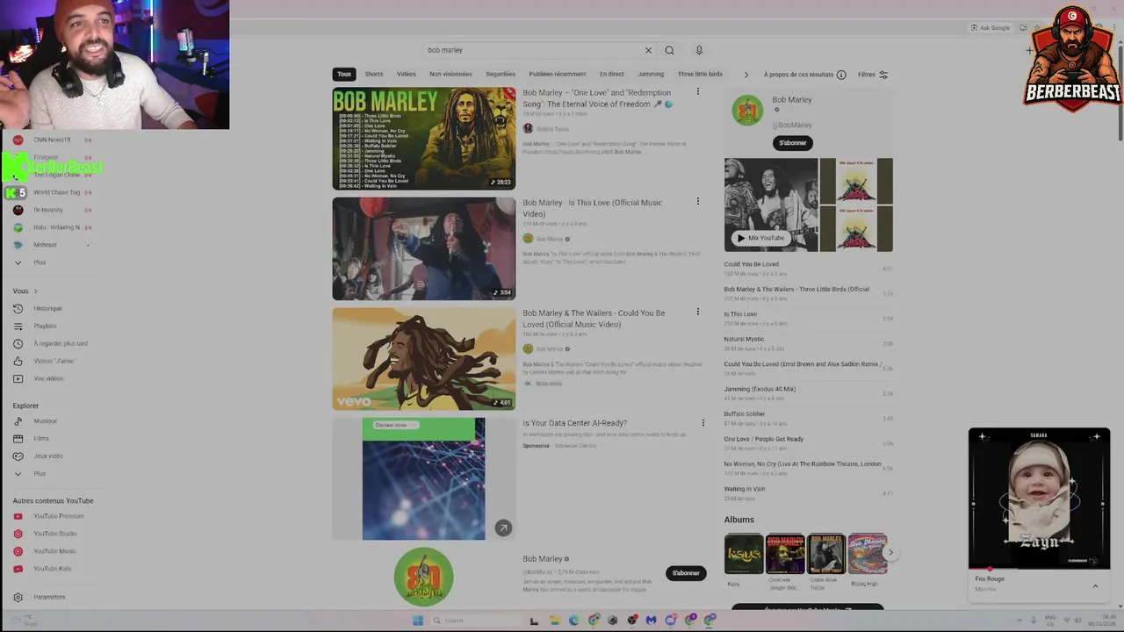Click the create plus icon in header
The width and height of the screenshot is (1124, 632).
click(1029, 50)
